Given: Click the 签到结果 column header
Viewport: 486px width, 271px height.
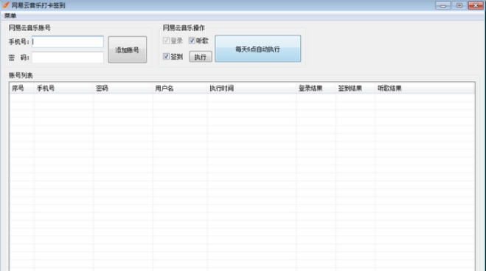Looking at the screenshot, I should point(355,88).
